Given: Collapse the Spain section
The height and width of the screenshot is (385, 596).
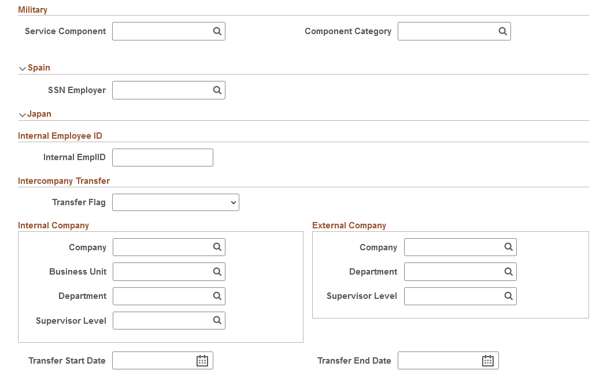Looking at the screenshot, I should pos(22,68).
